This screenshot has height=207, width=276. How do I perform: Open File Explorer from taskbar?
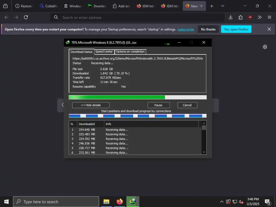pyautogui.click(x=106, y=202)
